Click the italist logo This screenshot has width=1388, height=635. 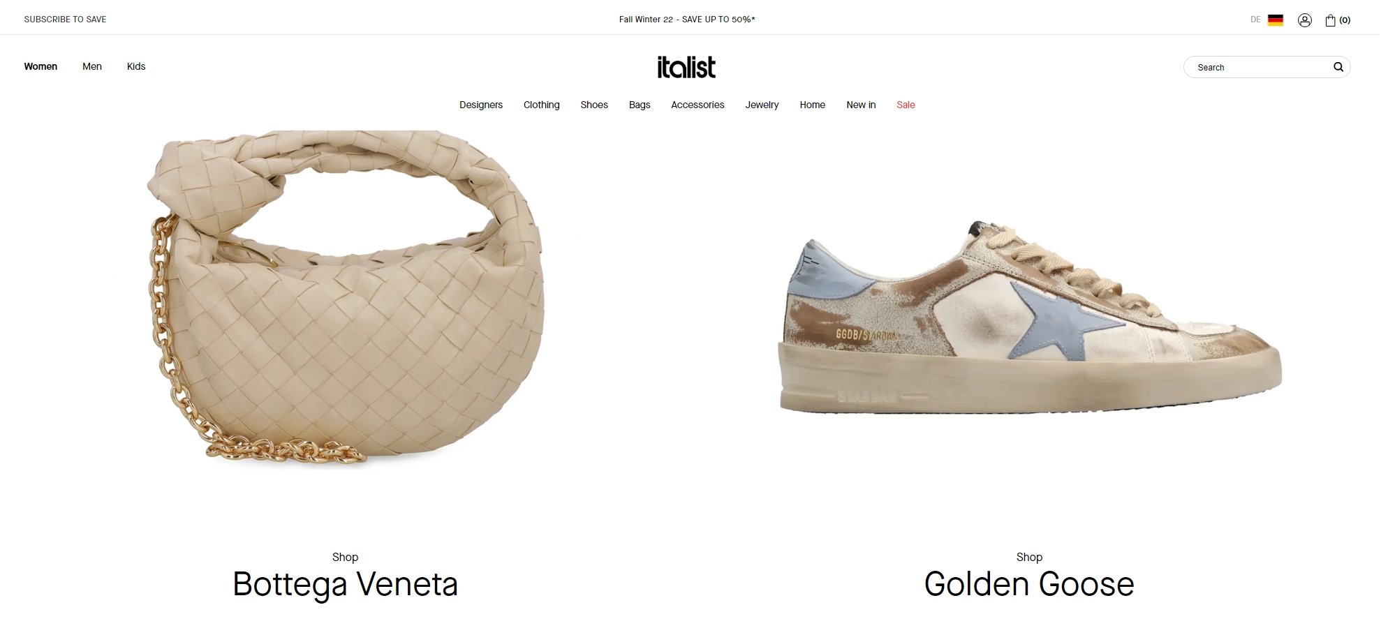(x=686, y=67)
